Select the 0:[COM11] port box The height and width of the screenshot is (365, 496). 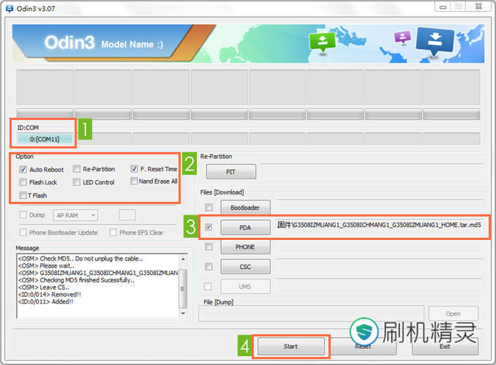click(x=45, y=138)
